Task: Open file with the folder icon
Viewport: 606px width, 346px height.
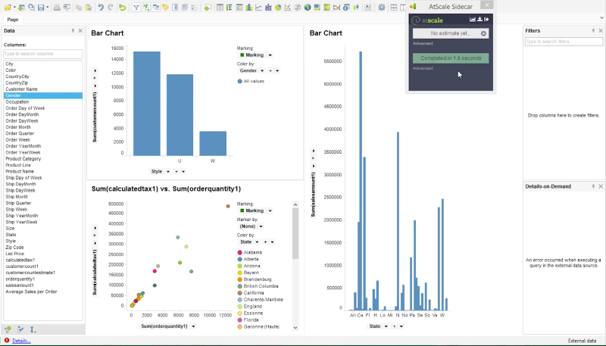Action: pyautogui.click(x=8, y=8)
